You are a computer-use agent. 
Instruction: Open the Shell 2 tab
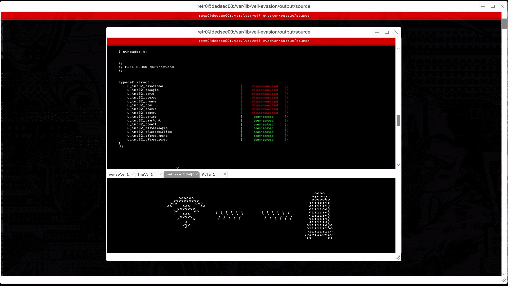(x=145, y=175)
